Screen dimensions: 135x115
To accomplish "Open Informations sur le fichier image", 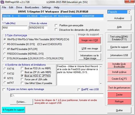I will pyautogui.click(x=90, y=57).
